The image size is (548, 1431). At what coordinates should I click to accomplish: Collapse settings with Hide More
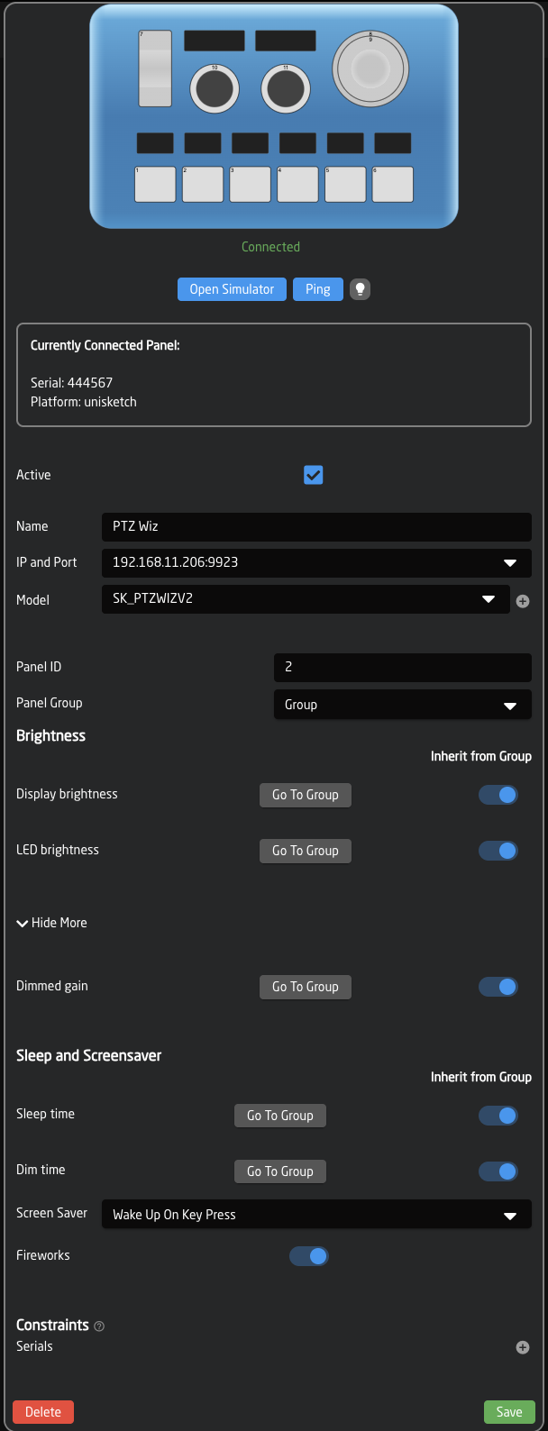(x=52, y=923)
